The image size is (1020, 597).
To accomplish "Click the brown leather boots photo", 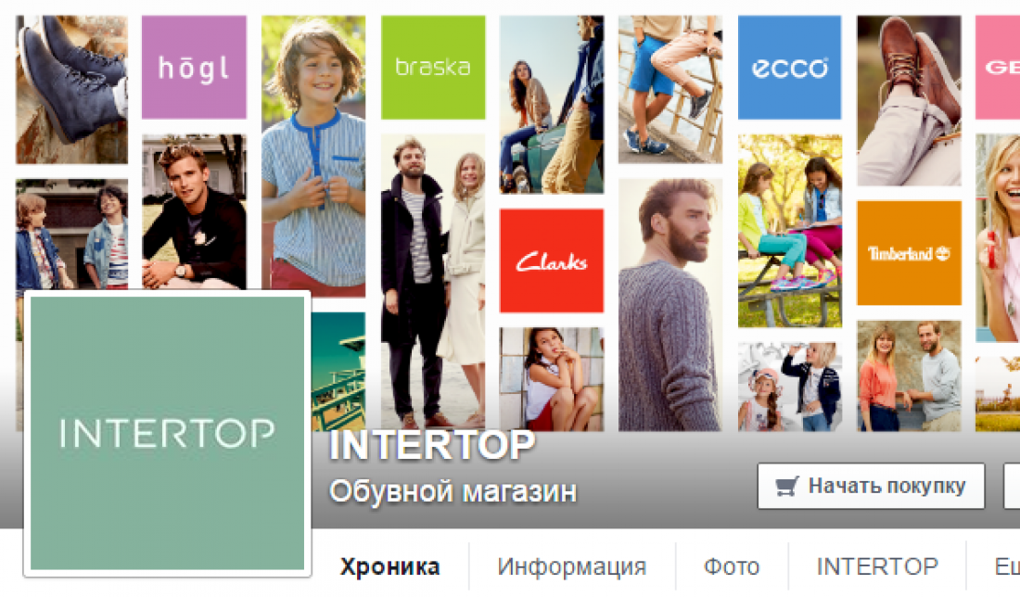I will [x=909, y=101].
